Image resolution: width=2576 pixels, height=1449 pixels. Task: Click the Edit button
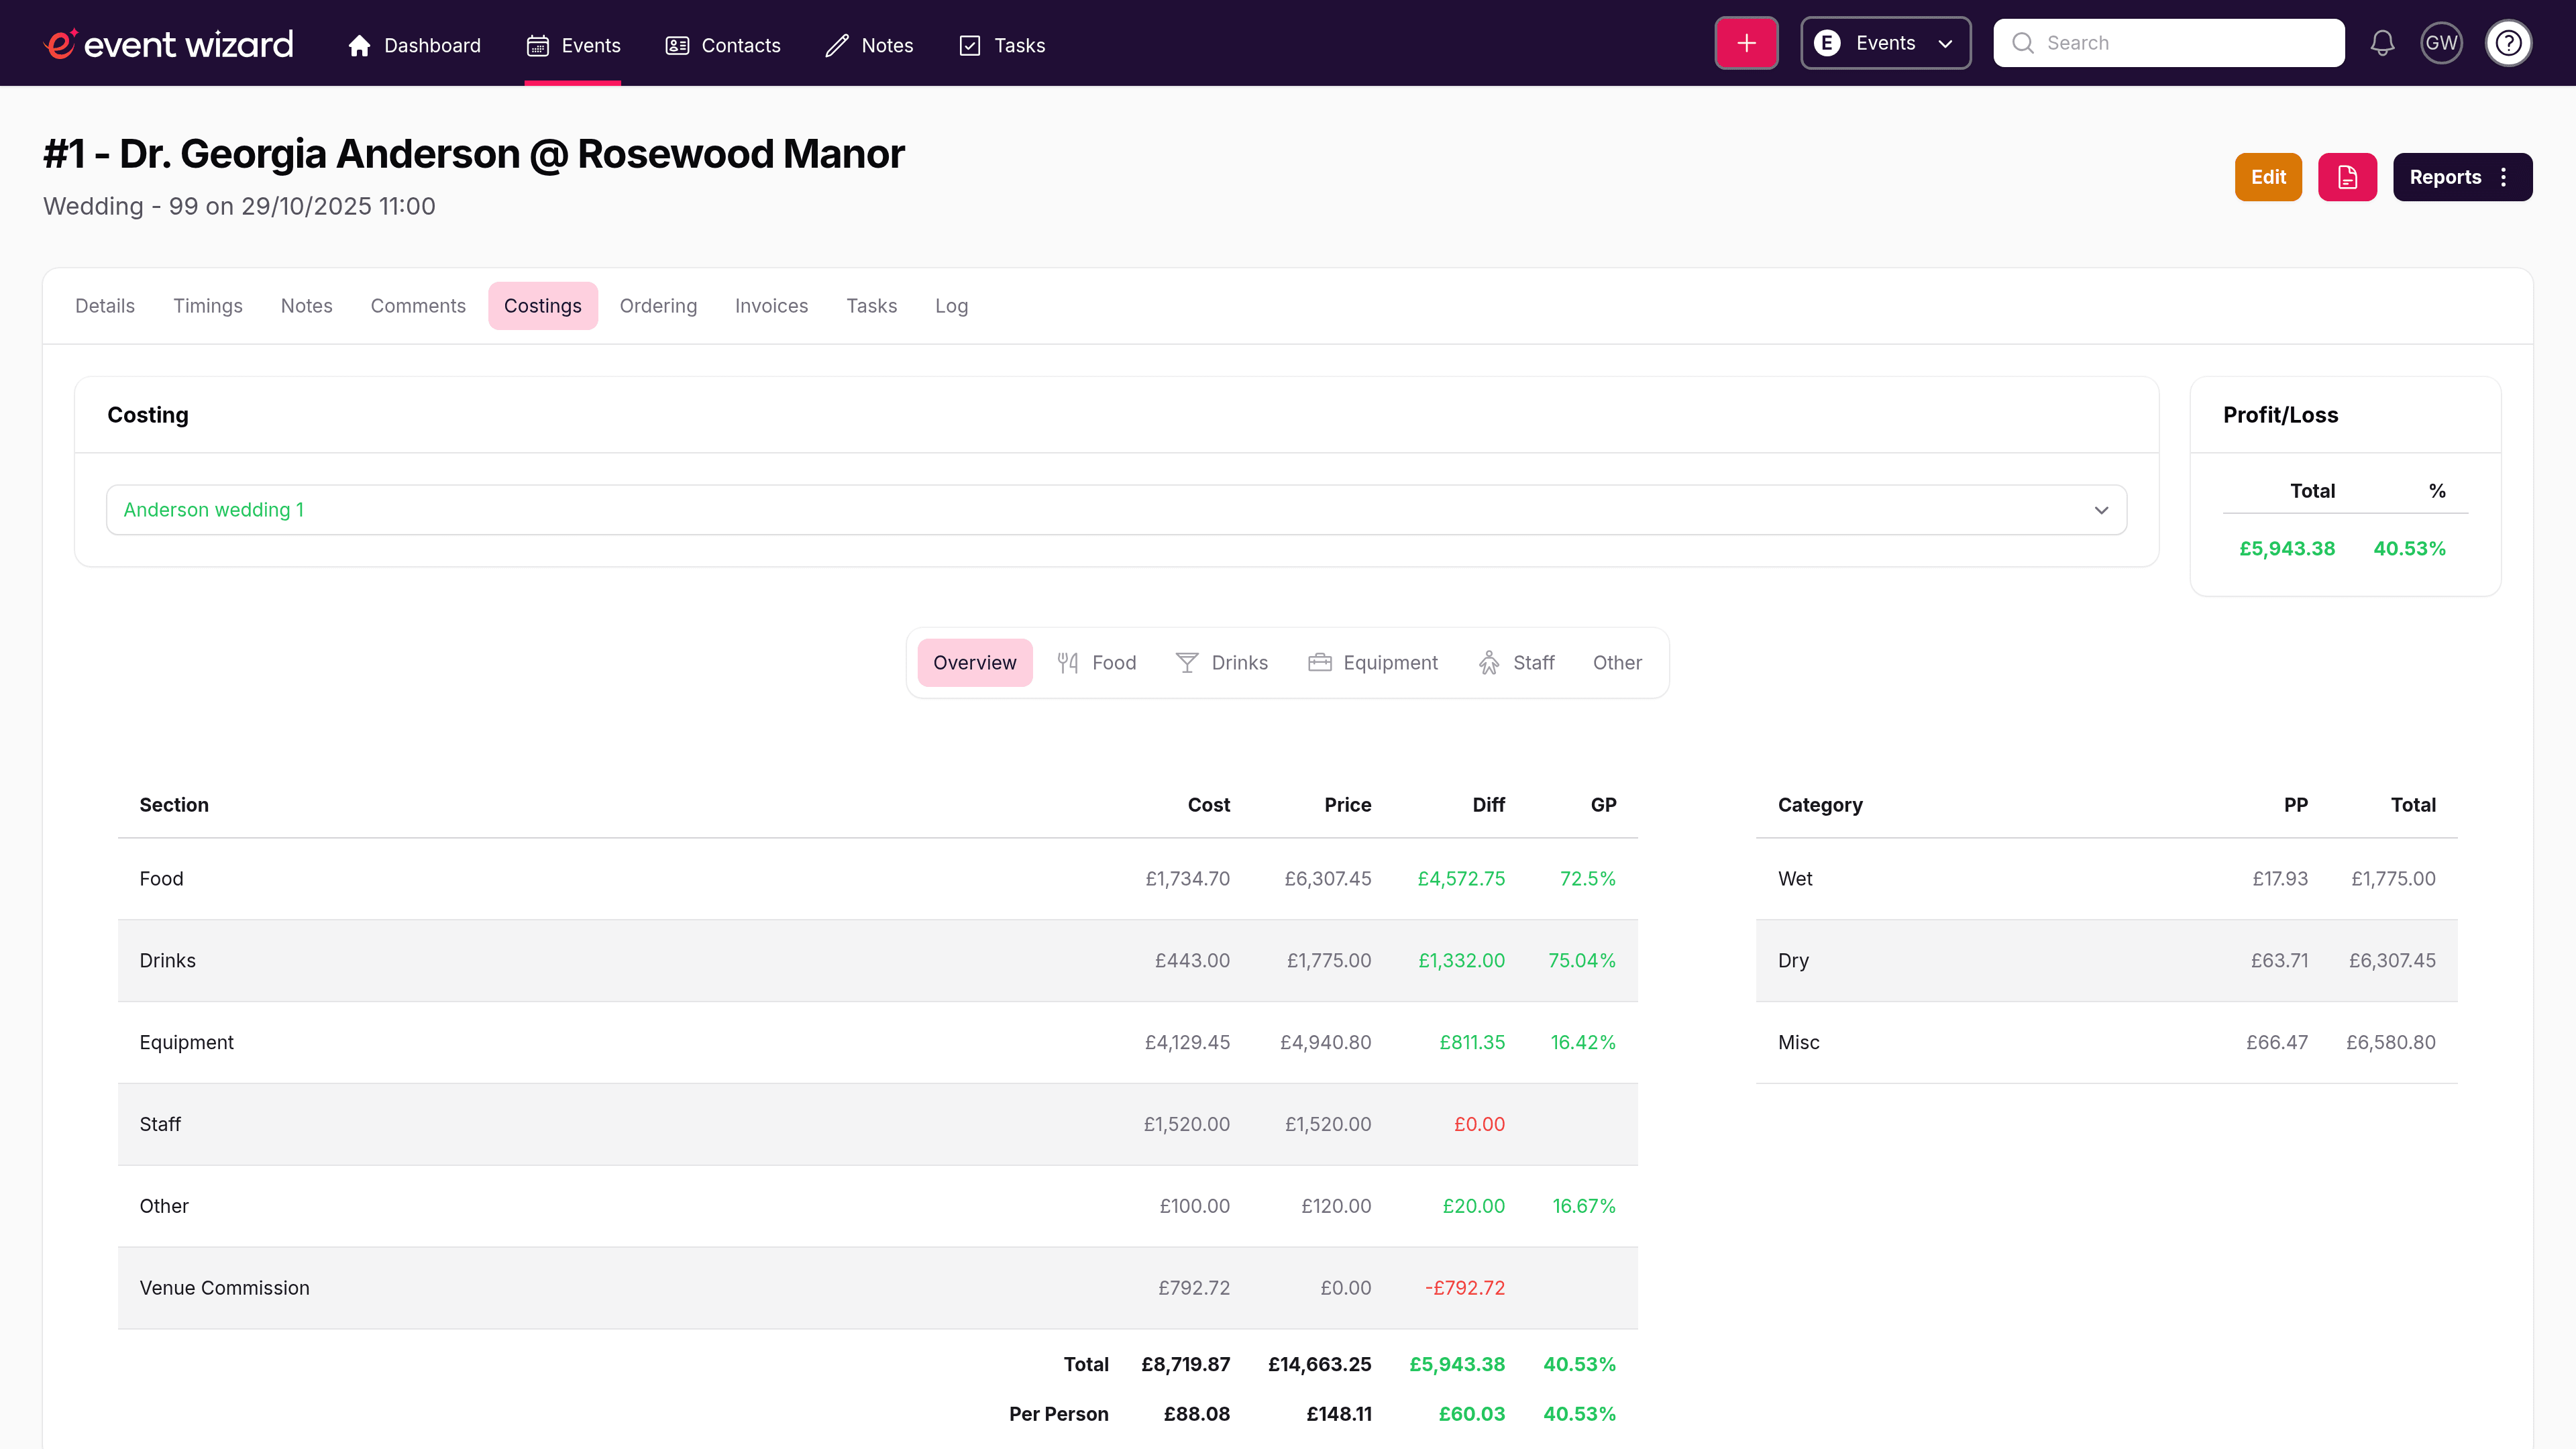(x=2267, y=176)
